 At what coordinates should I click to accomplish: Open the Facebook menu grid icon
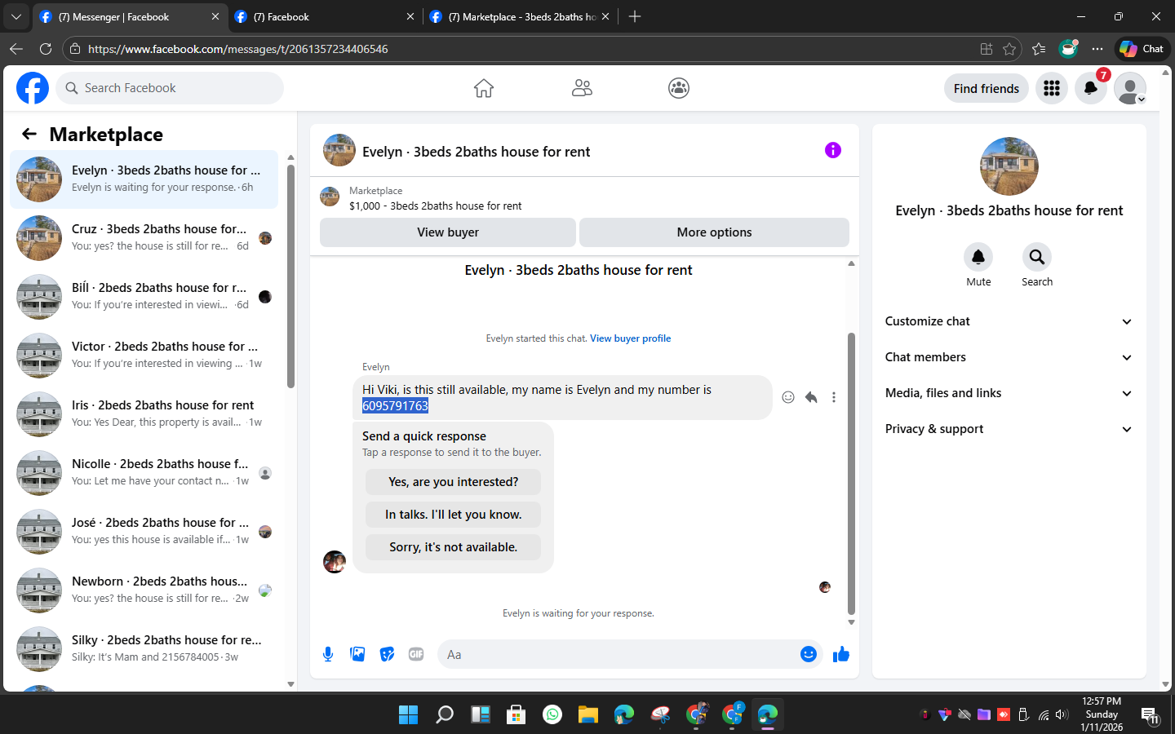click(x=1052, y=88)
